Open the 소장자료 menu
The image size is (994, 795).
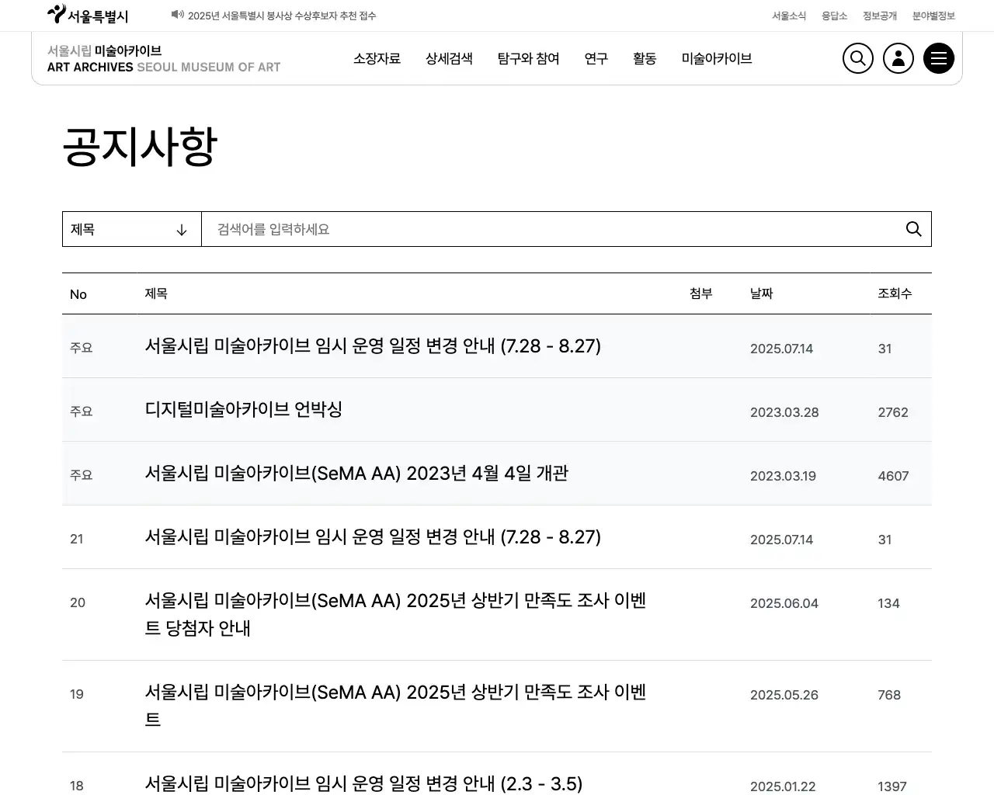tap(377, 58)
